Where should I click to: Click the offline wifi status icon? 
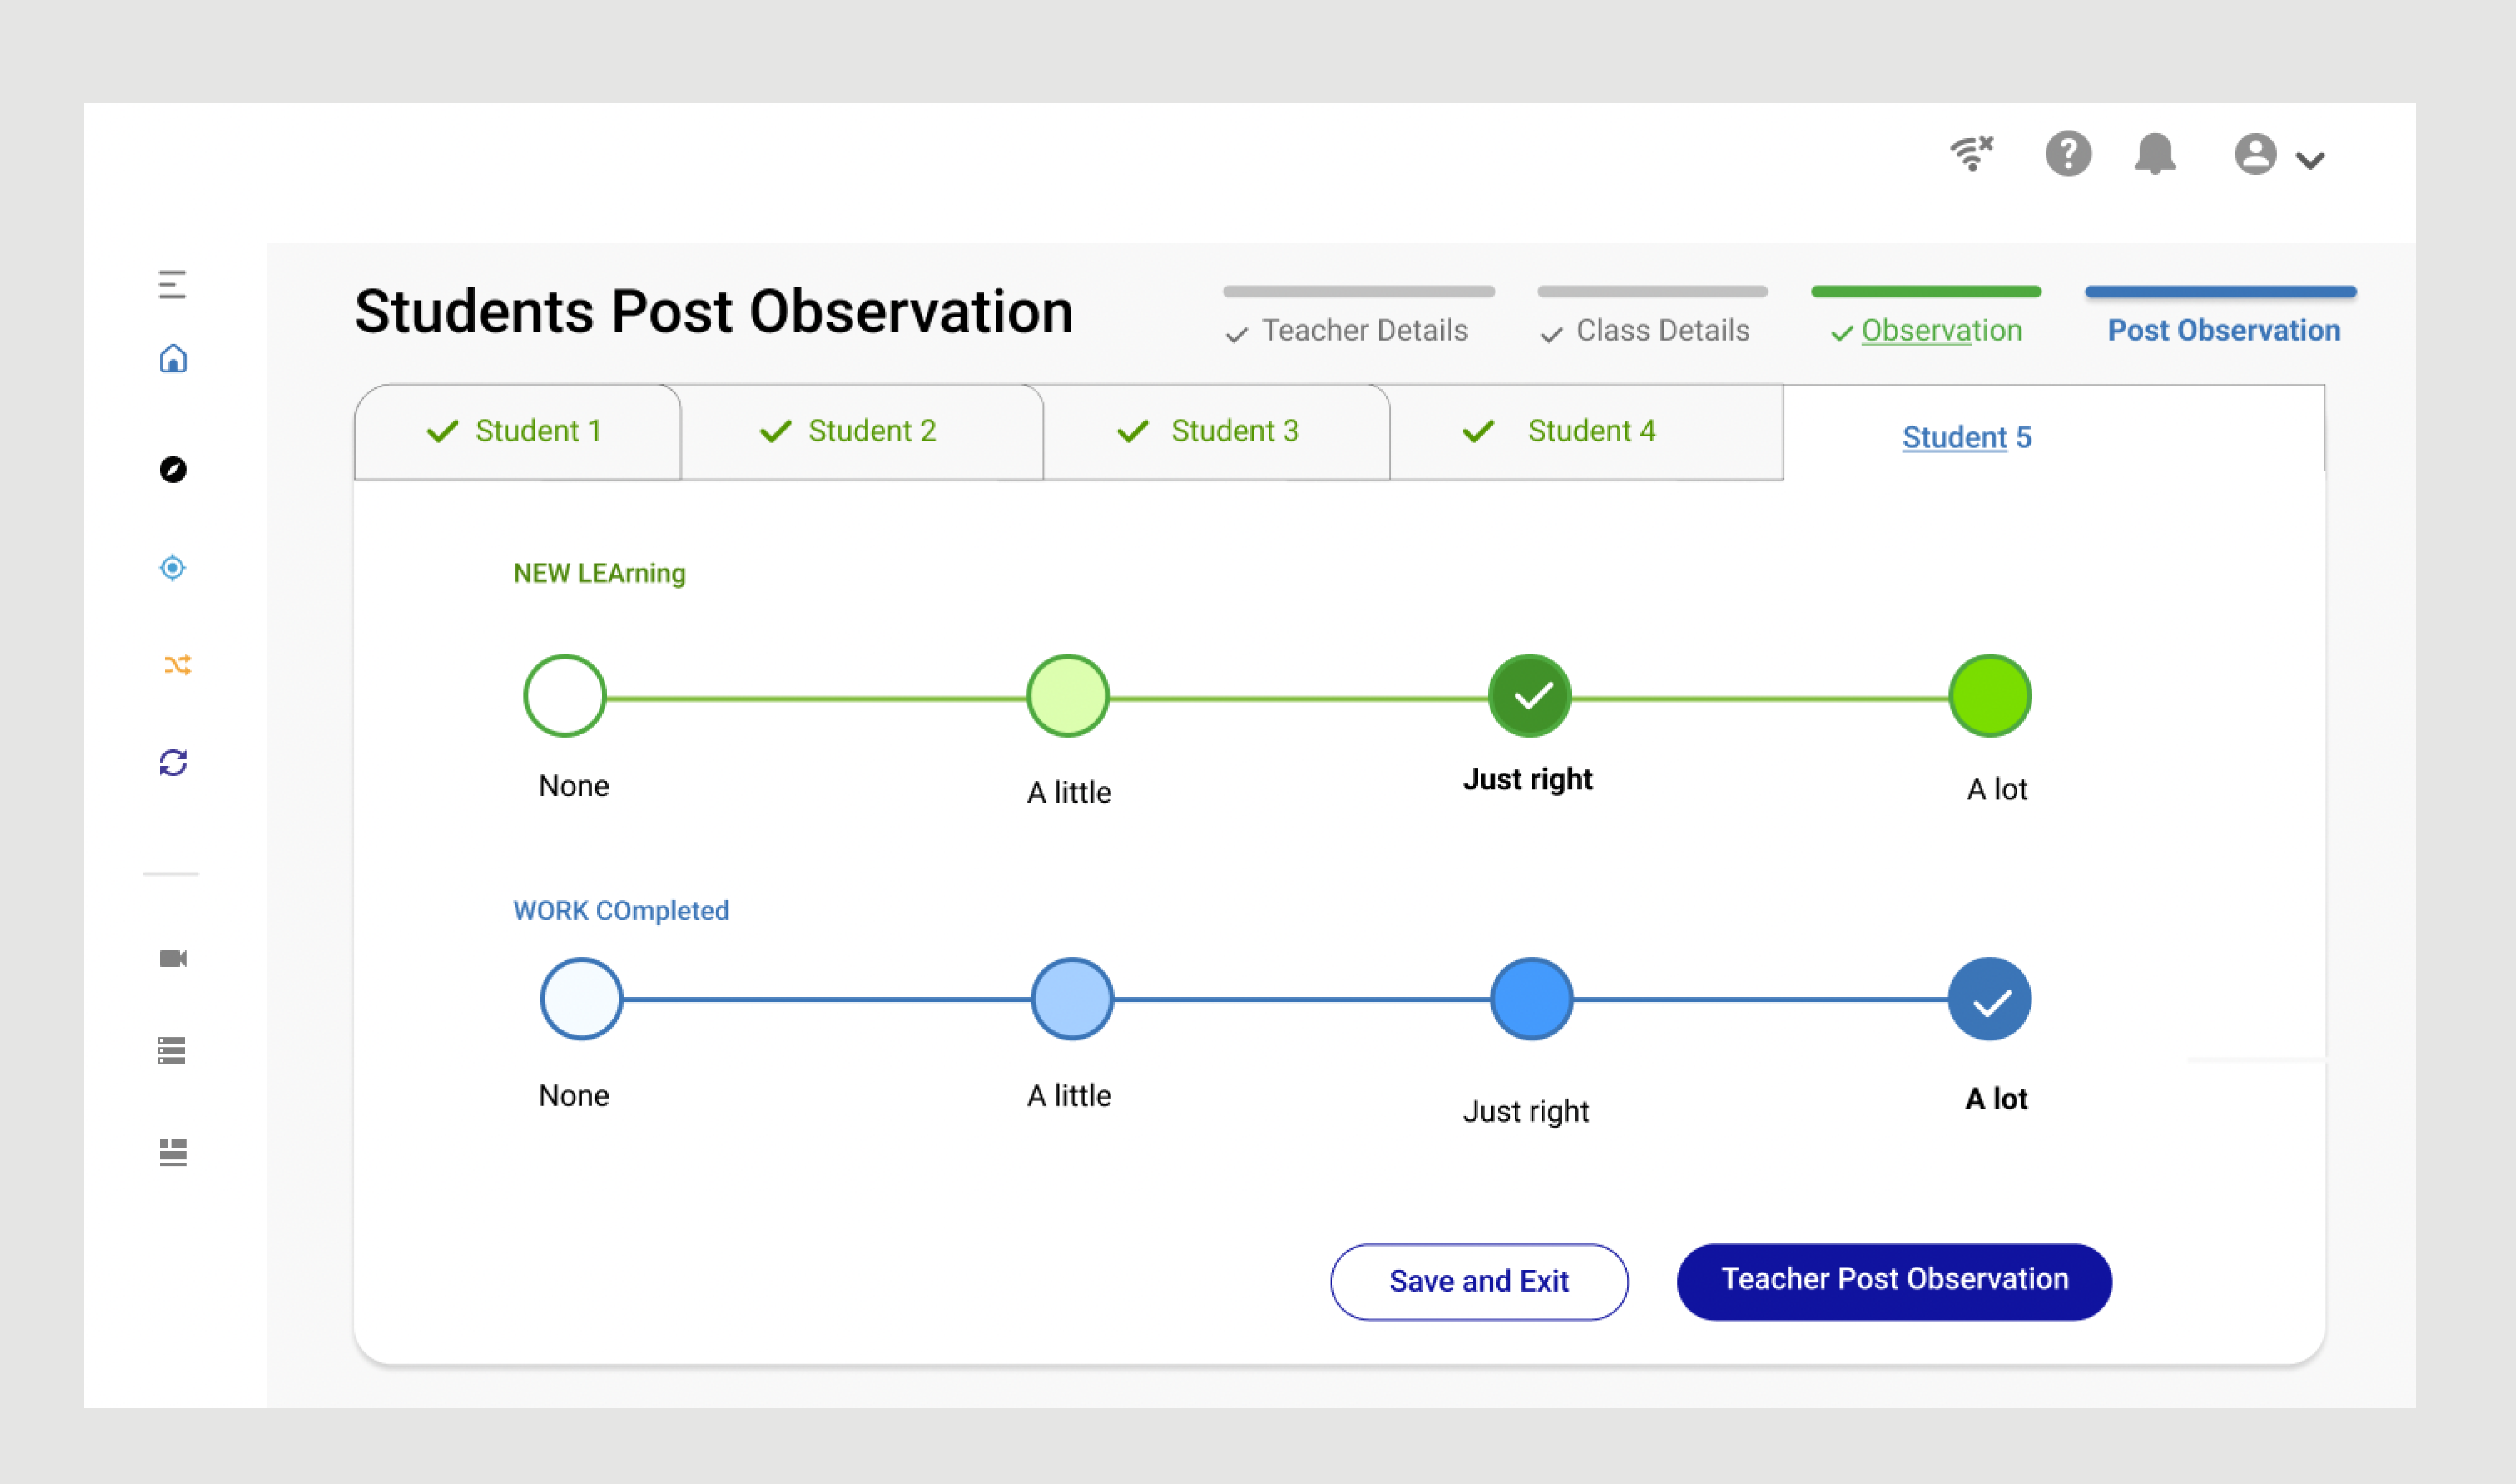1972,154
